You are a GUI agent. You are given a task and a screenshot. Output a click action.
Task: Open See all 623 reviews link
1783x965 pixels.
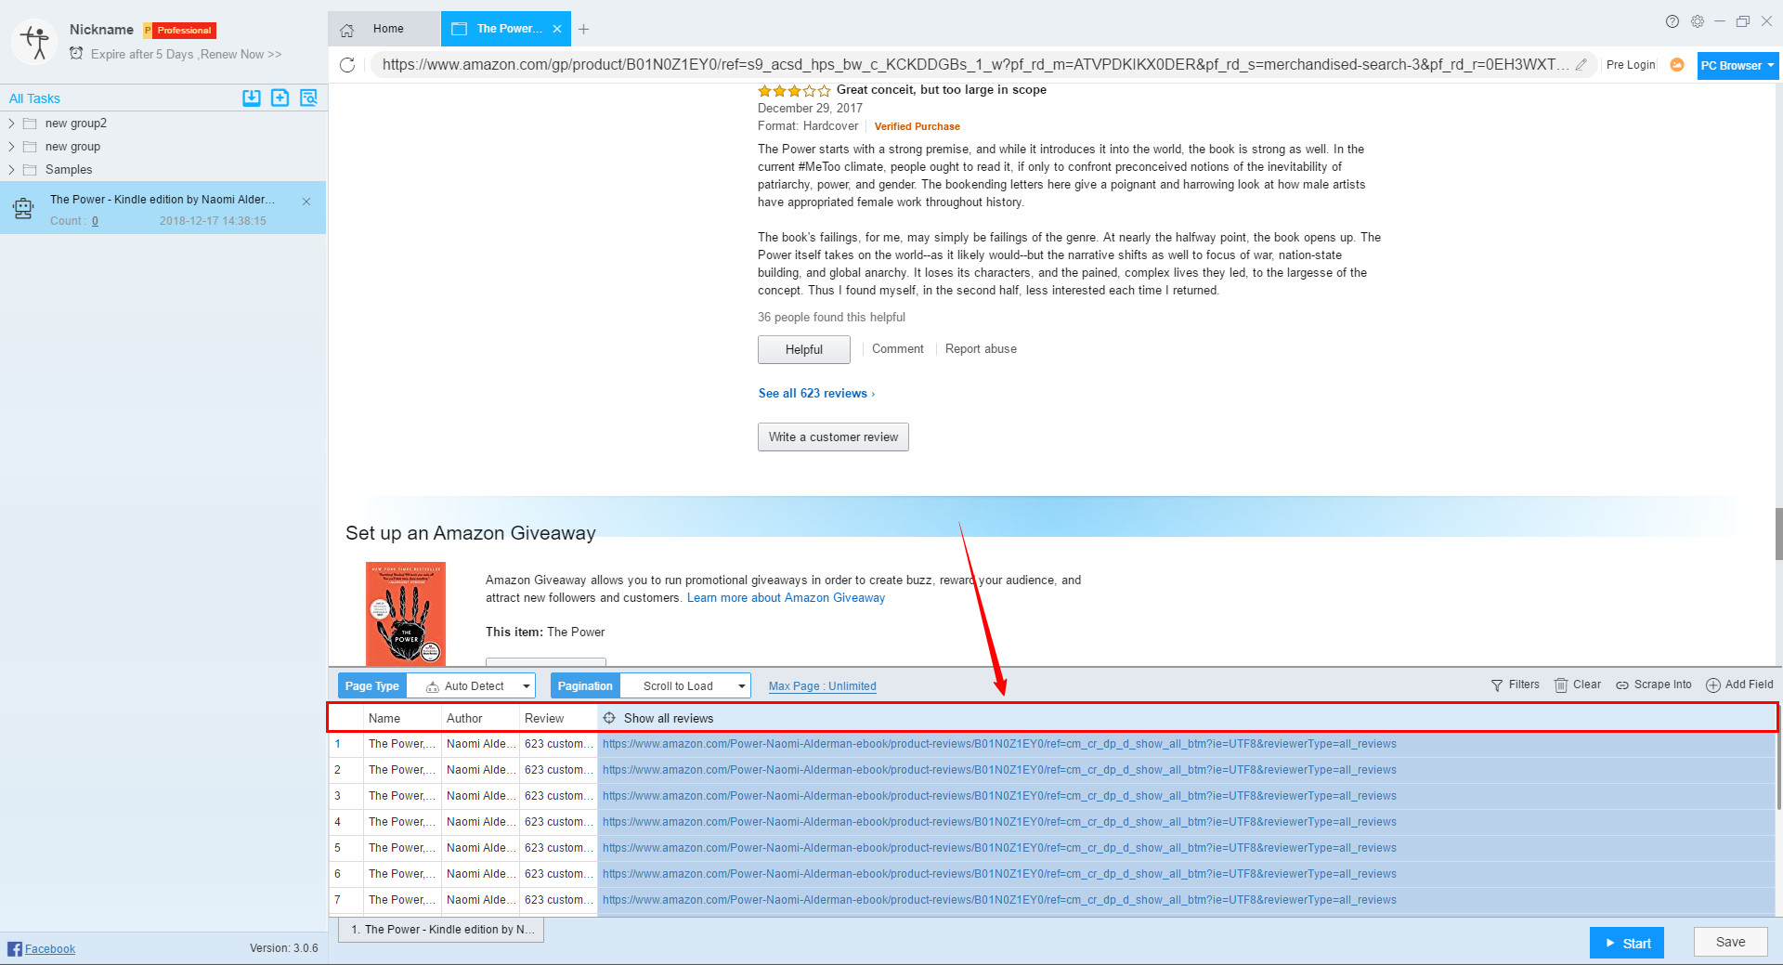[816, 394]
